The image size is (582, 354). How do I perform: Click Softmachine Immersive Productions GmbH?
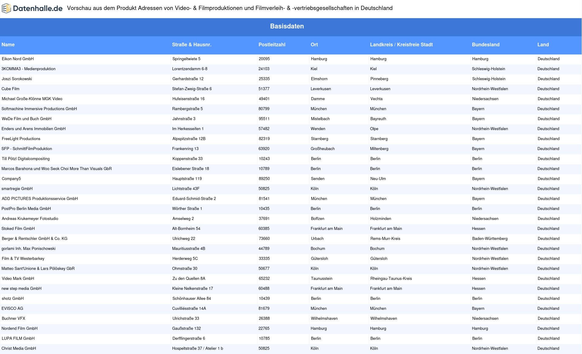(x=39, y=109)
